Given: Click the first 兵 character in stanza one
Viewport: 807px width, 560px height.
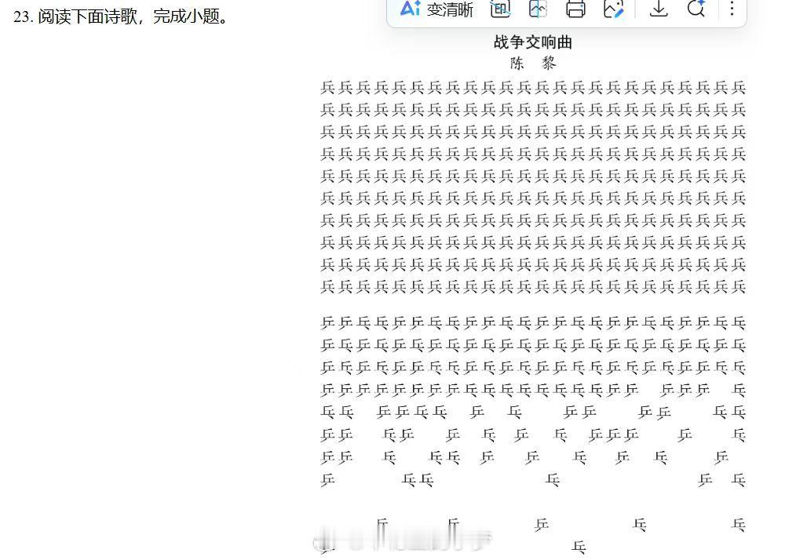Looking at the screenshot, I should coord(325,87).
